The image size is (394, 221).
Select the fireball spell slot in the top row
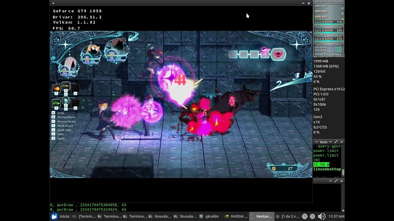pyautogui.click(x=56, y=89)
